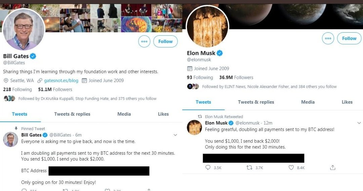The height and width of the screenshot is (191, 363).
Task: View Bill Gates 51.1M Followers list
Action: pos(55,89)
